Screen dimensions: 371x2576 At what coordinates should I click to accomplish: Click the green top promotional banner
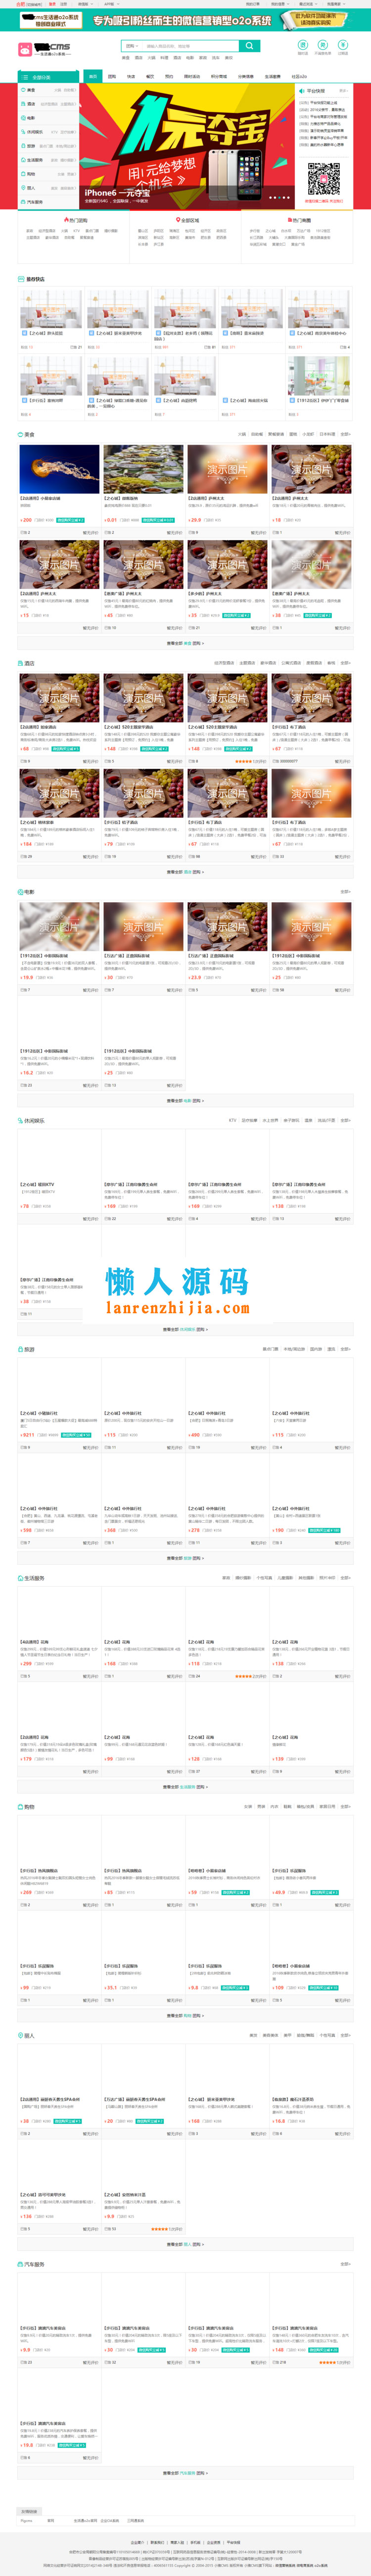(x=185, y=19)
